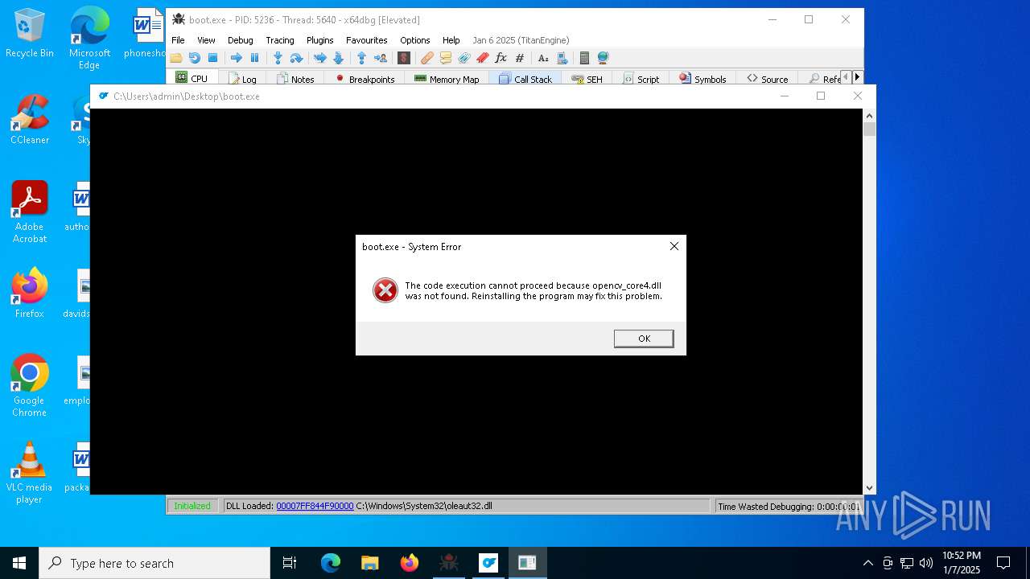Click the taskbar search box

154,563
